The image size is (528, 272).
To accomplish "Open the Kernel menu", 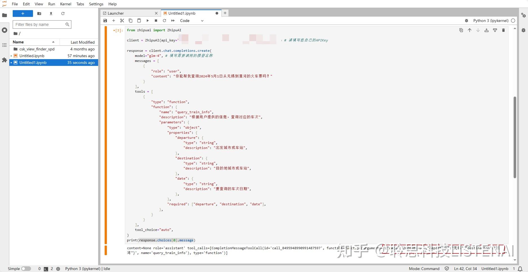I will point(66,4).
